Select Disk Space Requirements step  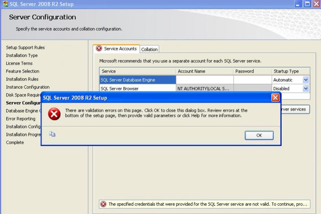click(x=23, y=95)
